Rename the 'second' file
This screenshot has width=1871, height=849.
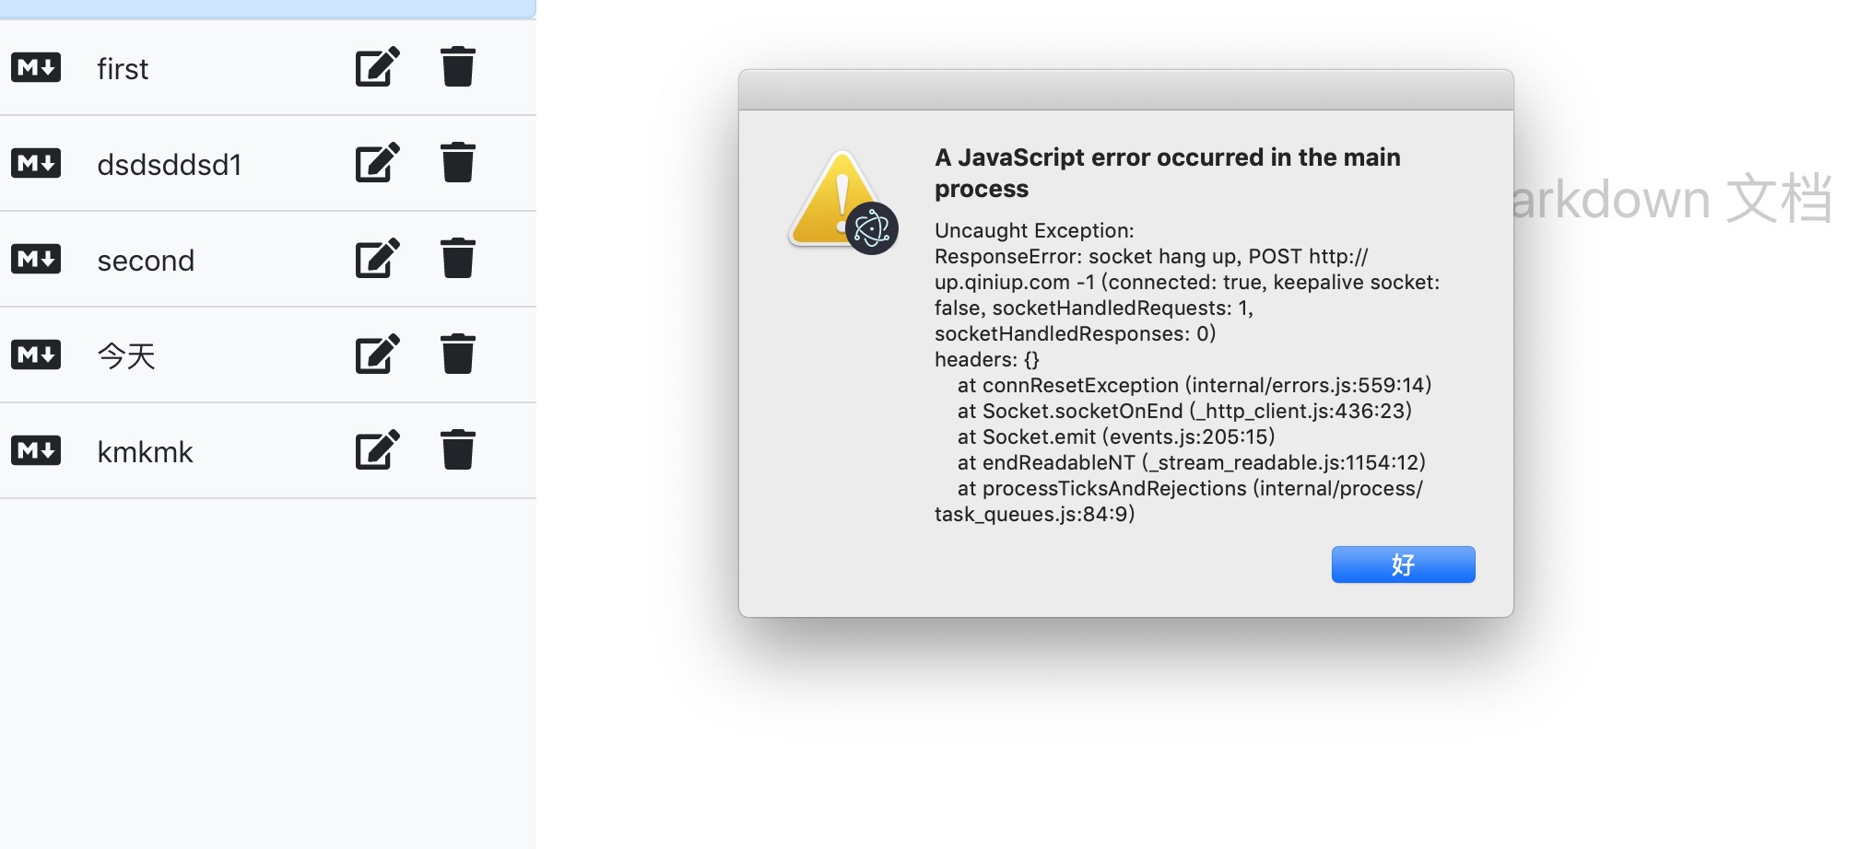378,258
